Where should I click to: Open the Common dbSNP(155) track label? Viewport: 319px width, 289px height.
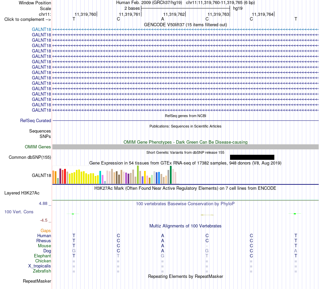pos(30,157)
